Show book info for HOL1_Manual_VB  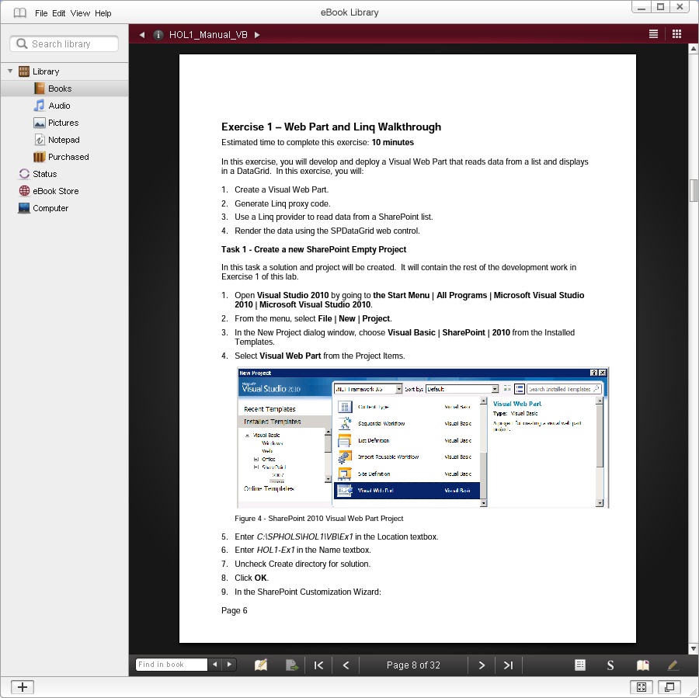point(158,35)
